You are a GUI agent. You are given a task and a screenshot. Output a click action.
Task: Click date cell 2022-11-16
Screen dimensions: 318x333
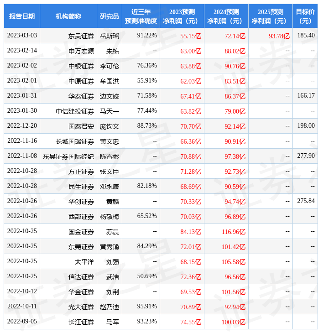tap(22, 141)
